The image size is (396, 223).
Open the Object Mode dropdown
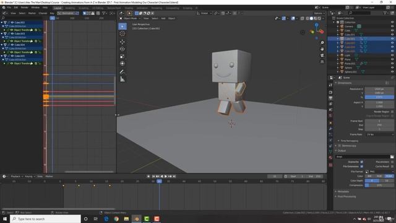point(130,18)
